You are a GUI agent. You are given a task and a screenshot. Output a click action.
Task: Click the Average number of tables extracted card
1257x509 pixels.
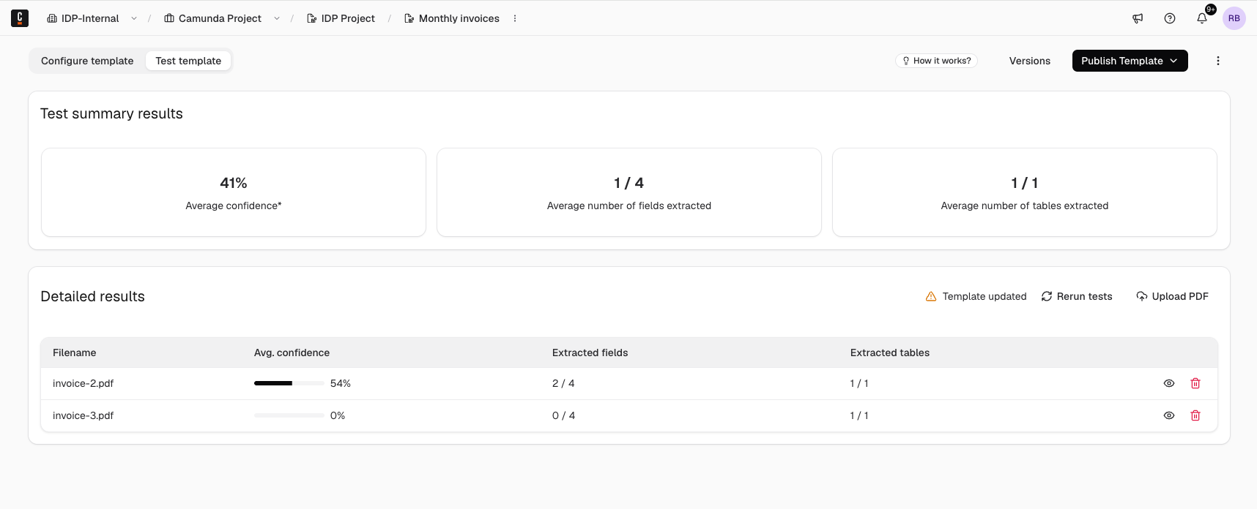(1025, 192)
